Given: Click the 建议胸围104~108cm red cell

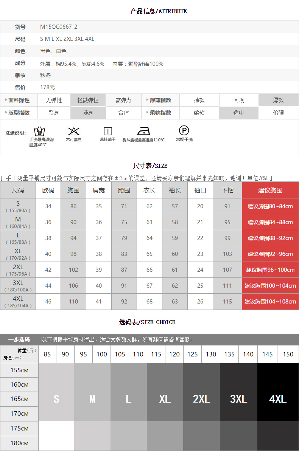Looking at the screenshot, I should click(270, 302).
